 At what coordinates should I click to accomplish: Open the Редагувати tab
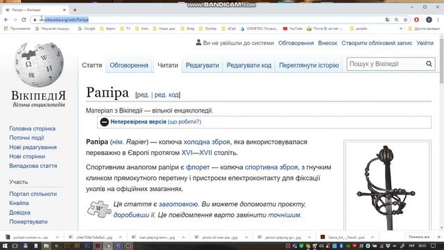[x=202, y=65]
